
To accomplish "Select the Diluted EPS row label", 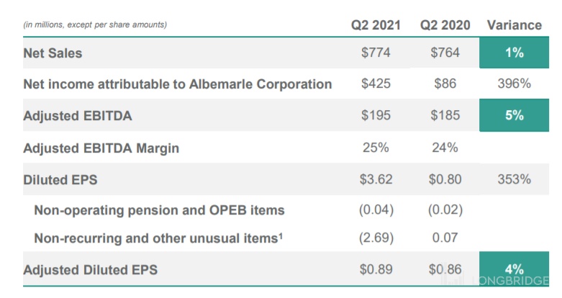I will 60,180.
